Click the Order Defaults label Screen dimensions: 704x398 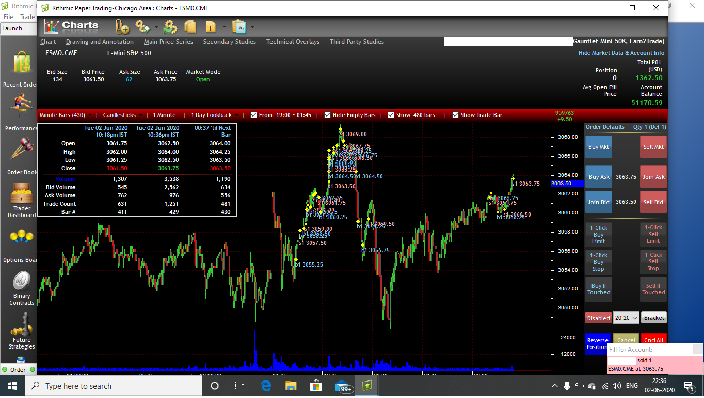(605, 127)
